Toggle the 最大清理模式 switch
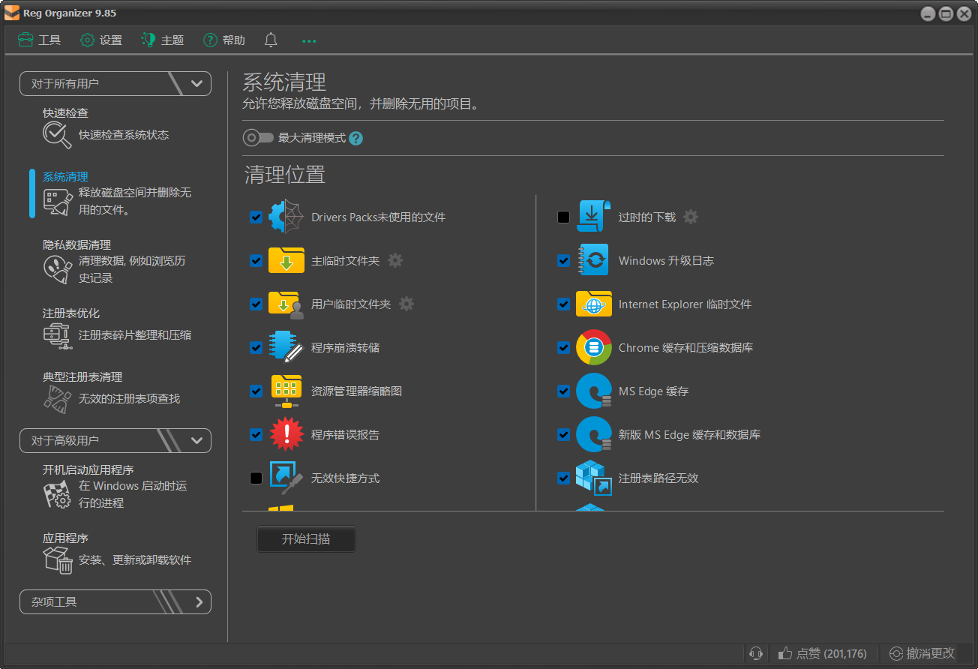The width and height of the screenshot is (978, 669). [258, 138]
